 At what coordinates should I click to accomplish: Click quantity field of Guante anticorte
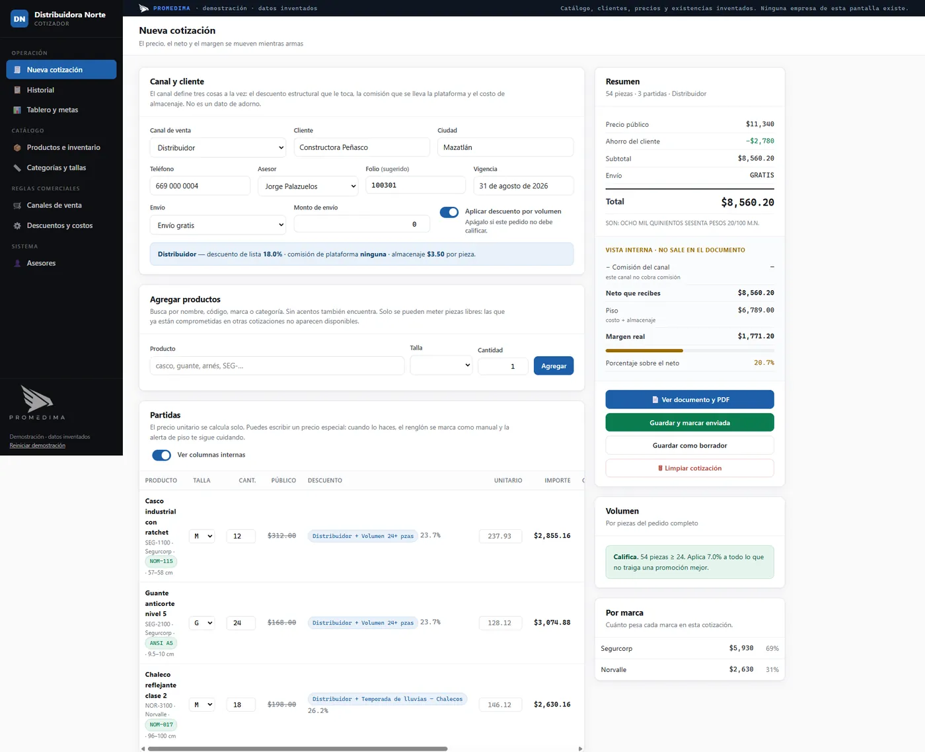(x=240, y=622)
